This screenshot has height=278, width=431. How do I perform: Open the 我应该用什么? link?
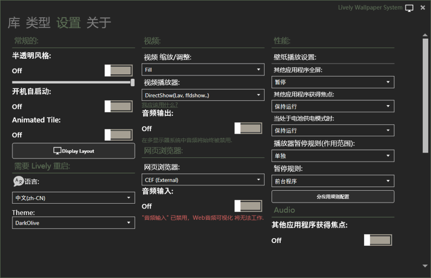pos(159,105)
